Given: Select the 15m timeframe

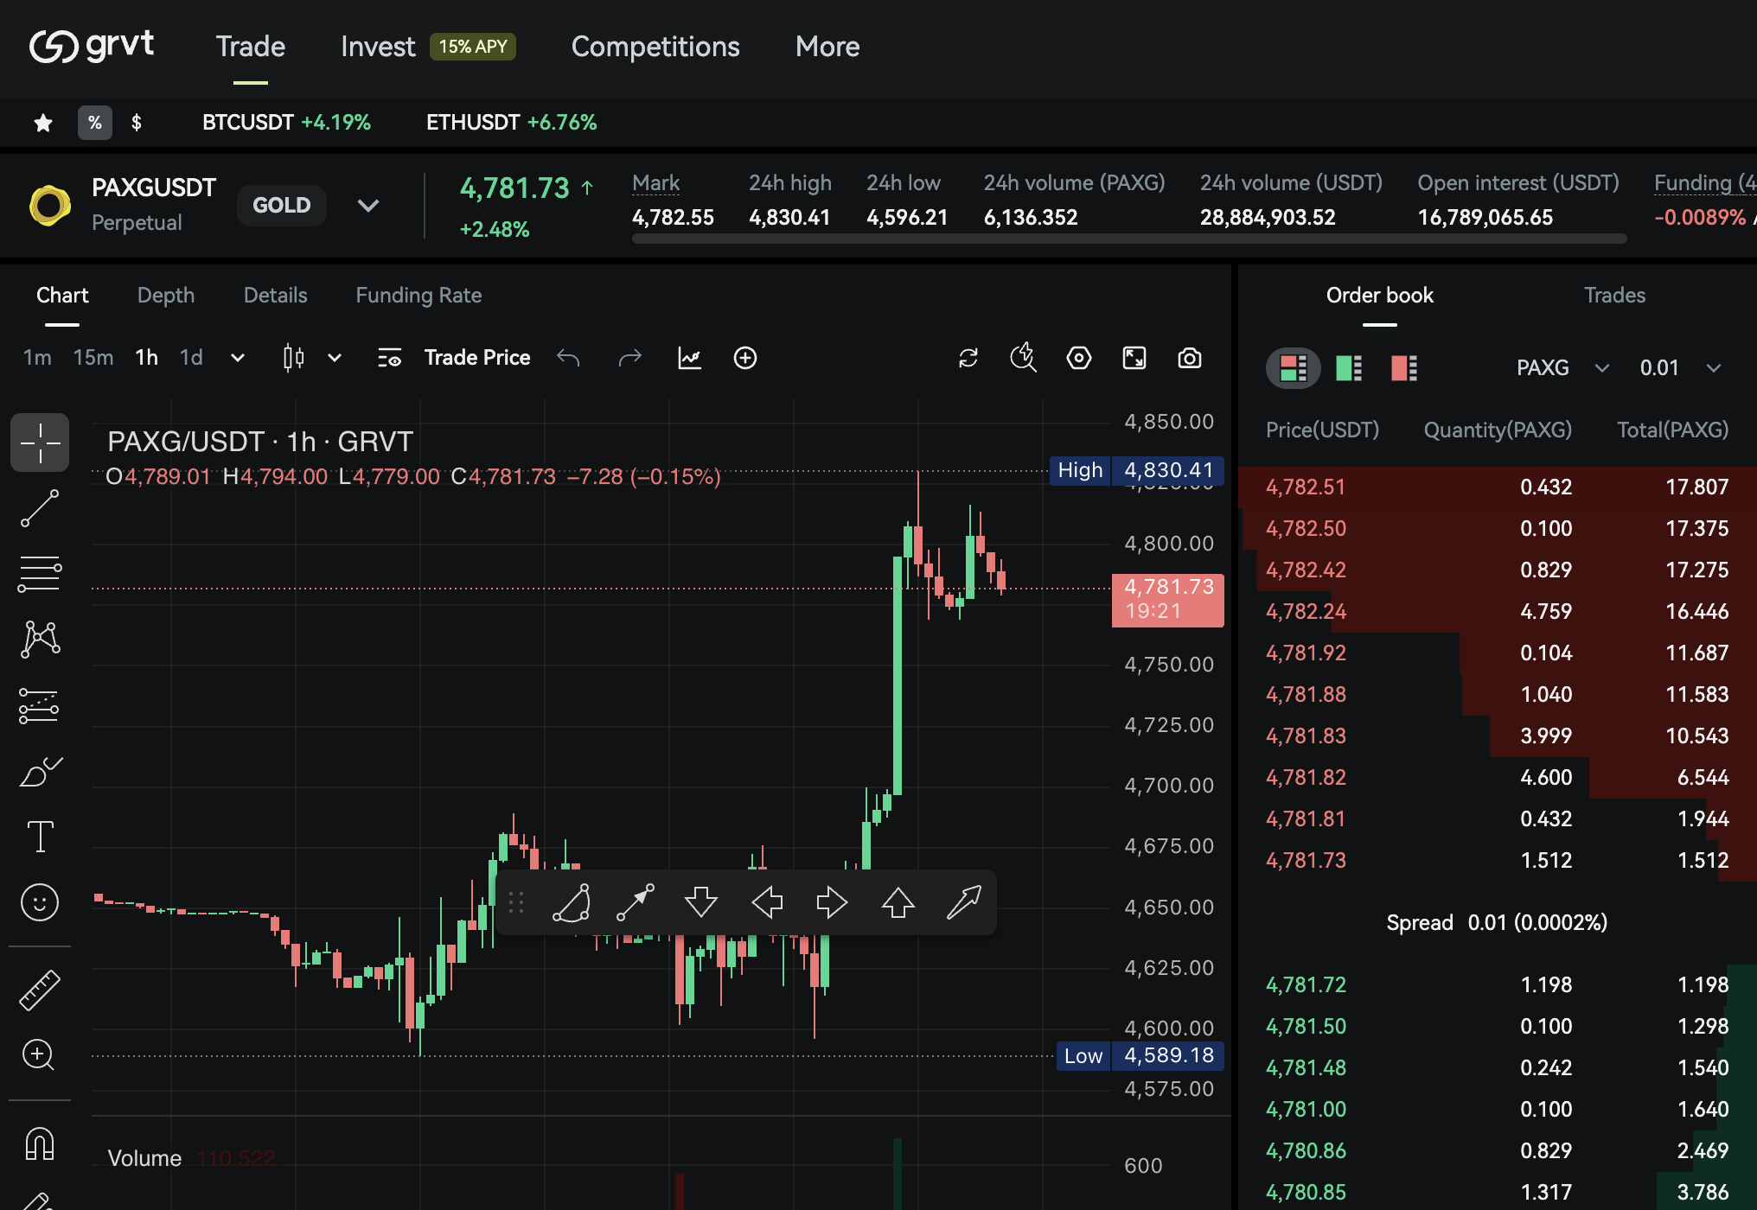Looking at the screenshot, I should click(x=93, y=358).
